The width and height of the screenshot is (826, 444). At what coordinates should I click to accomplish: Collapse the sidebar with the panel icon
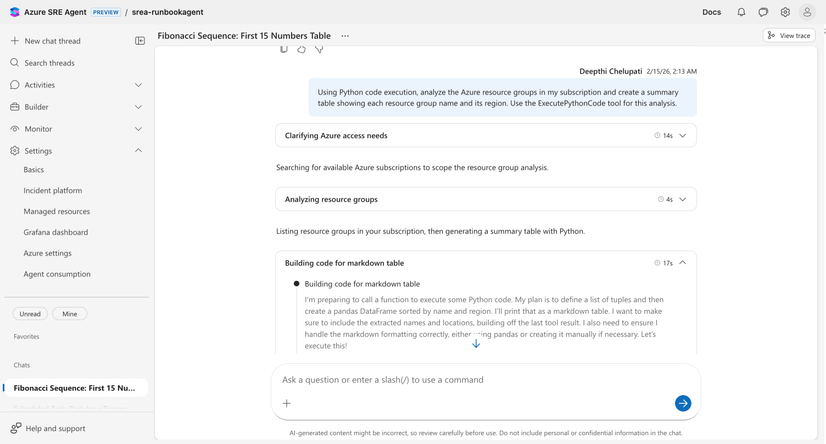(x=140, y=41)
